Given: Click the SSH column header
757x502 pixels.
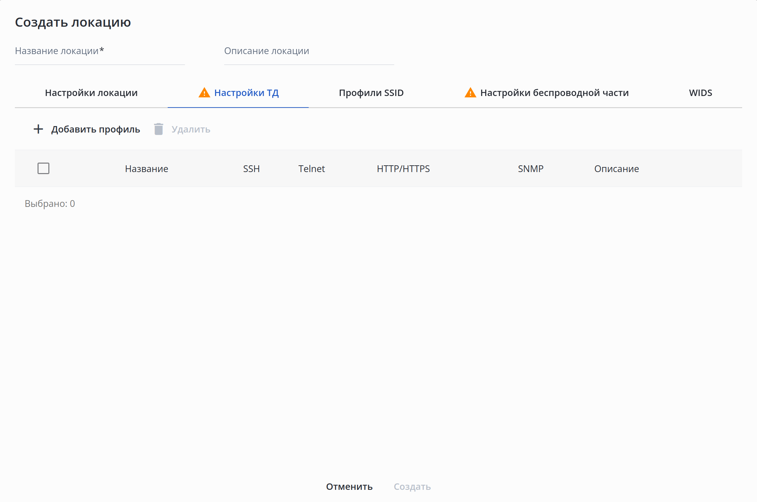Looking at the screenshot, I should pyautogui.click(x=251, y=169).
